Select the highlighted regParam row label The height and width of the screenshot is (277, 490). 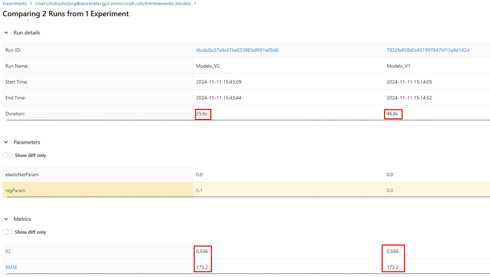(15, 190)
